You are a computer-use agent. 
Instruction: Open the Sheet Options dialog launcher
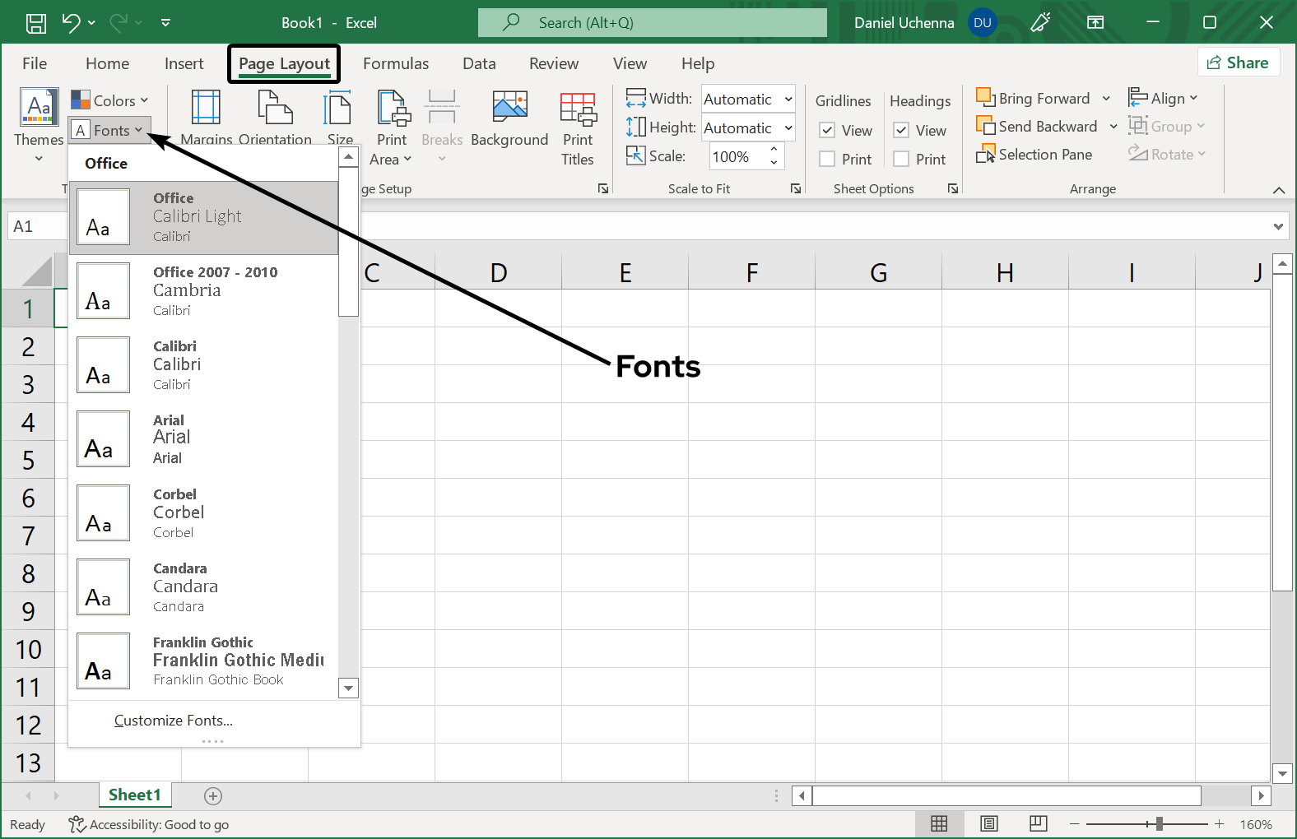click(x=953, y=188)
